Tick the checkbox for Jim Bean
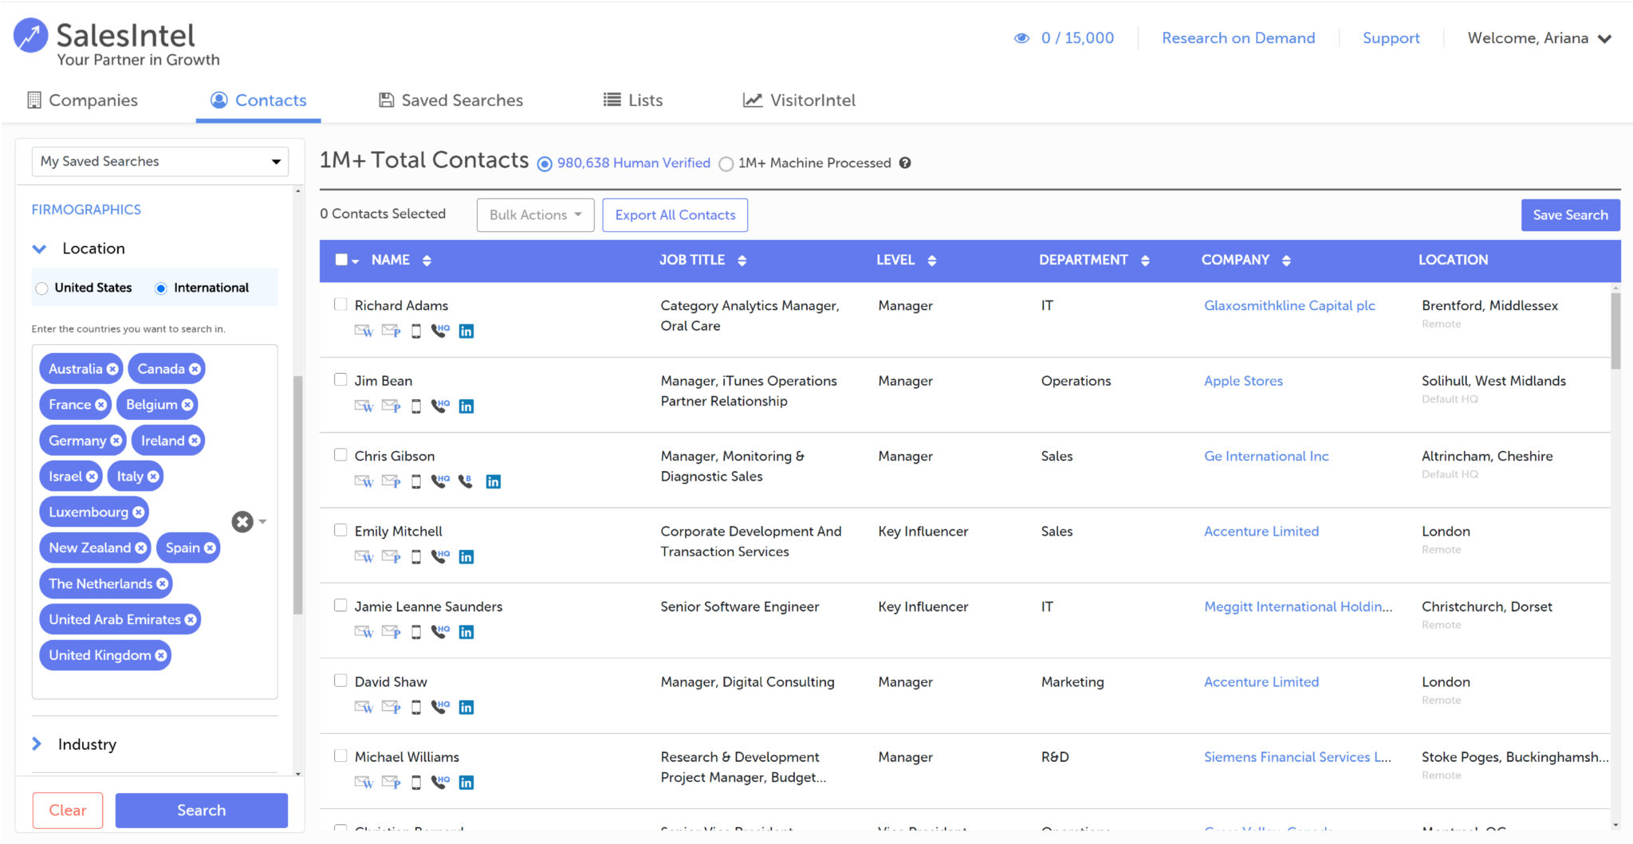The width and height of the screenshot is (1633, 844). pyautogui.click(x=340, y=379)
